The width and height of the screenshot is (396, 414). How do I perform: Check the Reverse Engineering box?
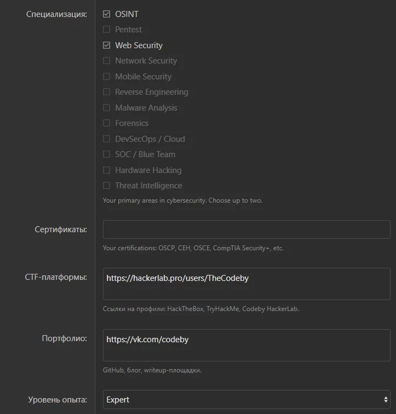(107, 92)
